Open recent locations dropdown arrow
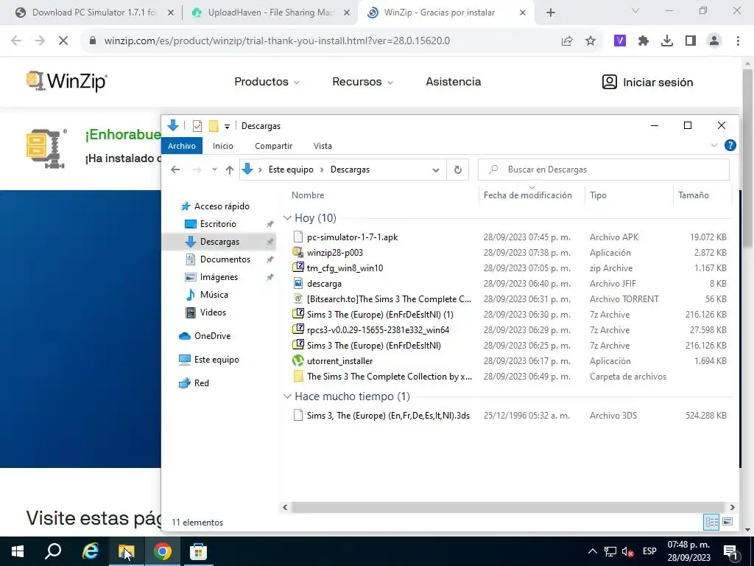 pos(214,170)
